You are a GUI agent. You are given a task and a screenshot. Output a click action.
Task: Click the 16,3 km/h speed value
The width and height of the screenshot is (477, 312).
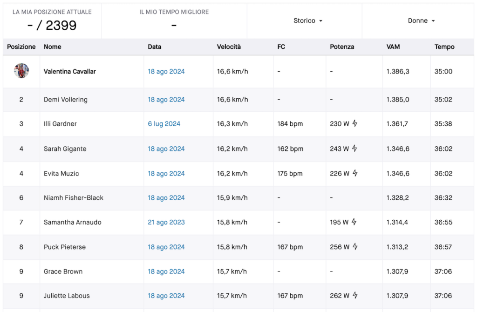click(232, 124)
